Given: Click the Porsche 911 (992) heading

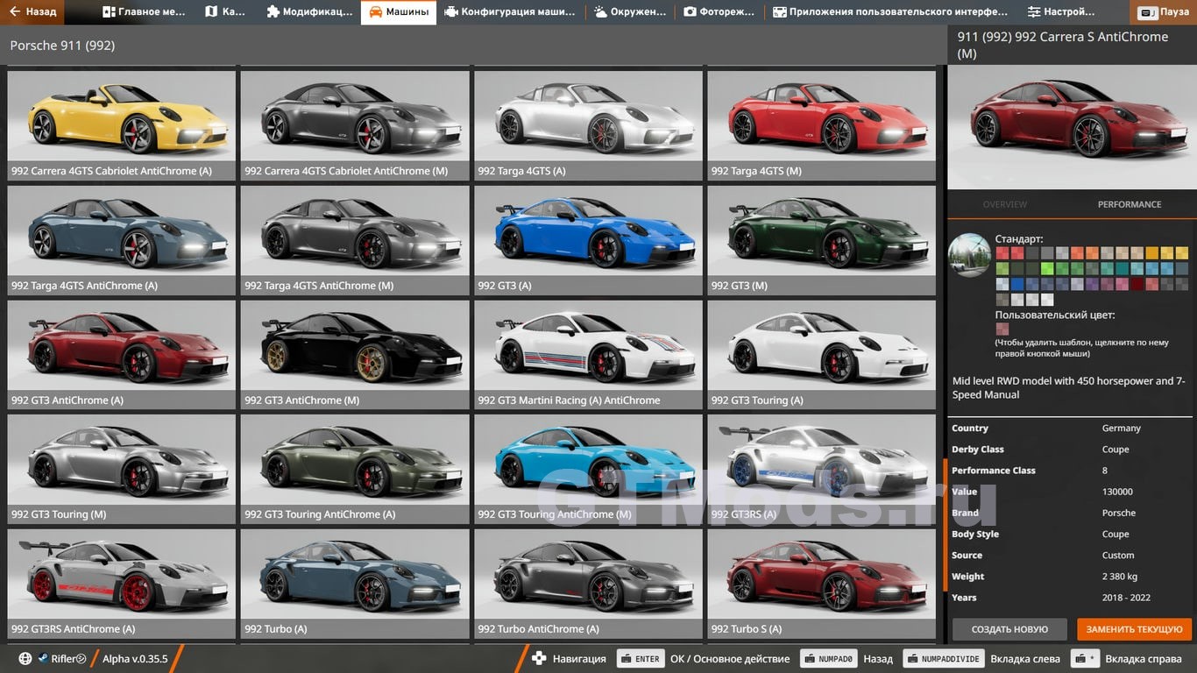Looking at the screenshot, I should (62, 46).
